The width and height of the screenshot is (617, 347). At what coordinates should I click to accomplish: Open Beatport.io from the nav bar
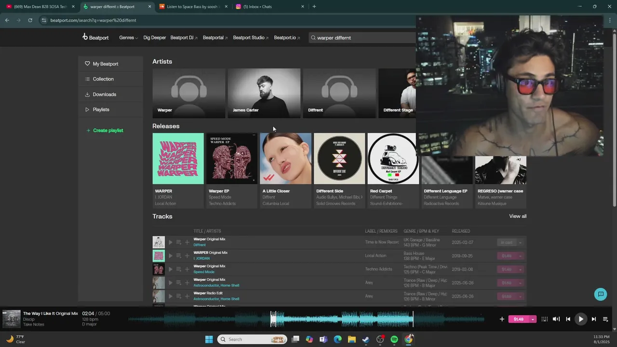pyautogui.click(x=287, y=38)
